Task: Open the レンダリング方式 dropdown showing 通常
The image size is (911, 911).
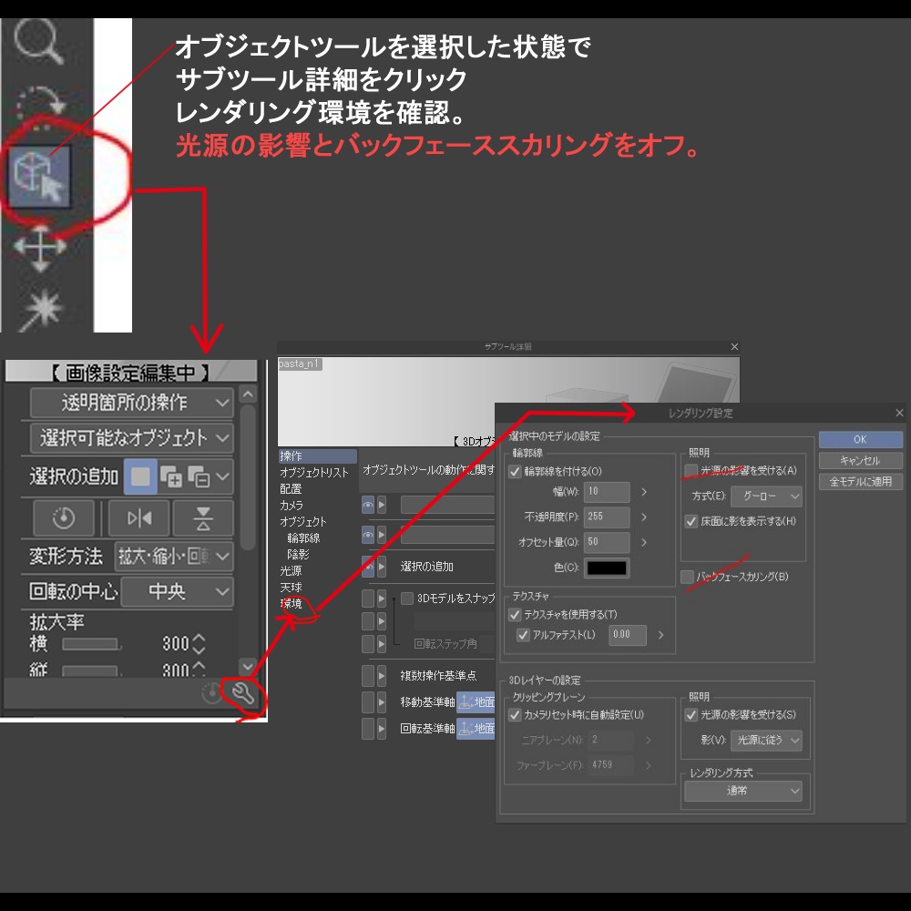Action: (744, 791)
